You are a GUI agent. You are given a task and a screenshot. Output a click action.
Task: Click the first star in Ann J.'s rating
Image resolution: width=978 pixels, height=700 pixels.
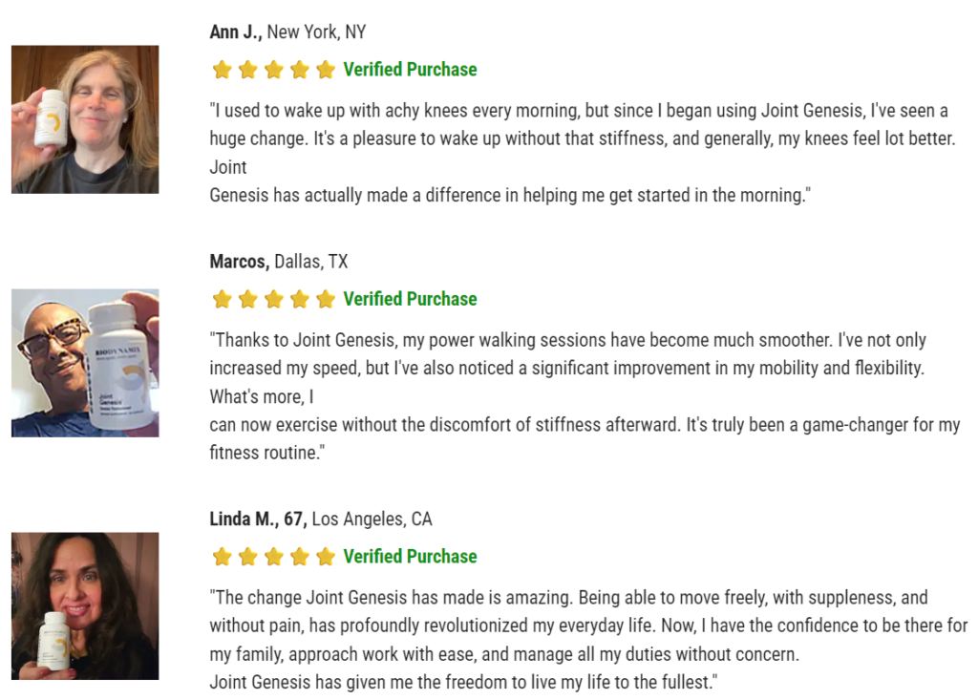223,70
